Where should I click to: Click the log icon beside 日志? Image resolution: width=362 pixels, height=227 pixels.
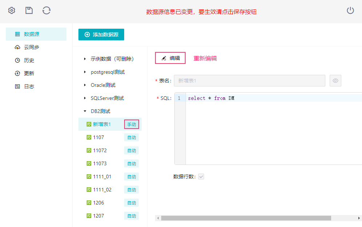tap(17, 86)
